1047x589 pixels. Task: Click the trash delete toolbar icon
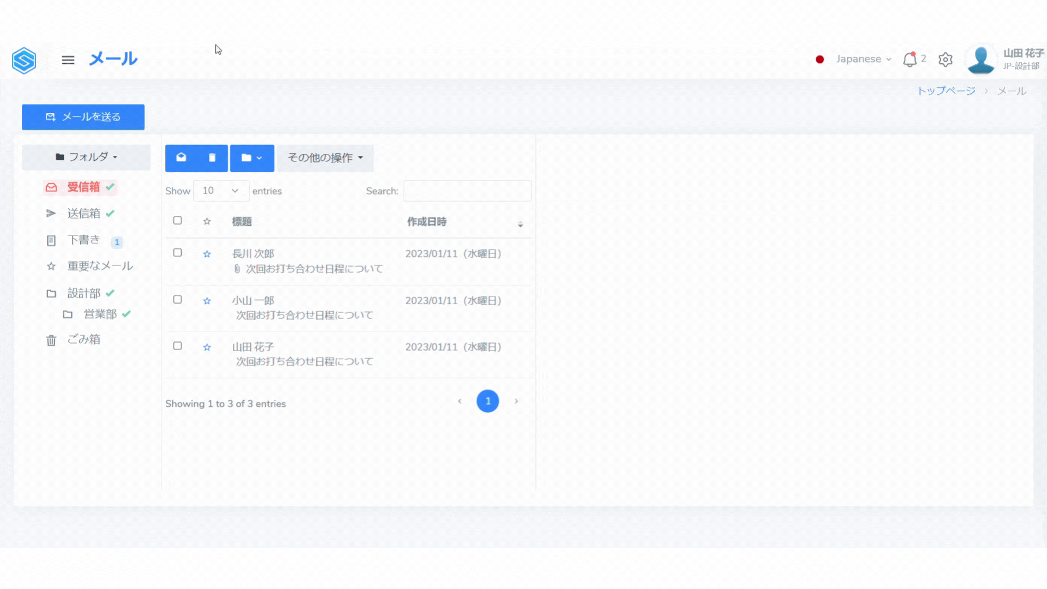click(x=212, y=158)
